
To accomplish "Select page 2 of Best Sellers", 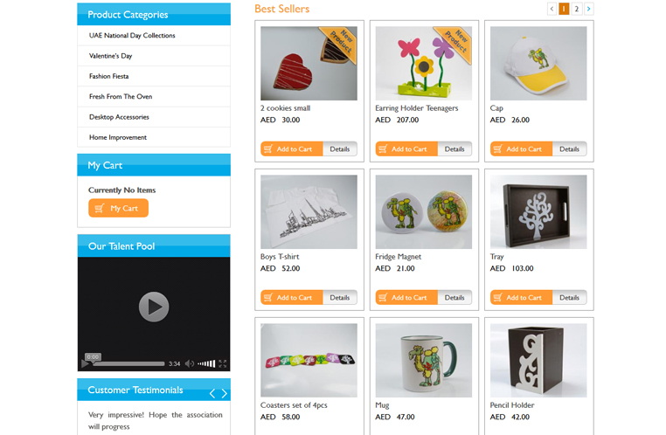I will [576, 9].
